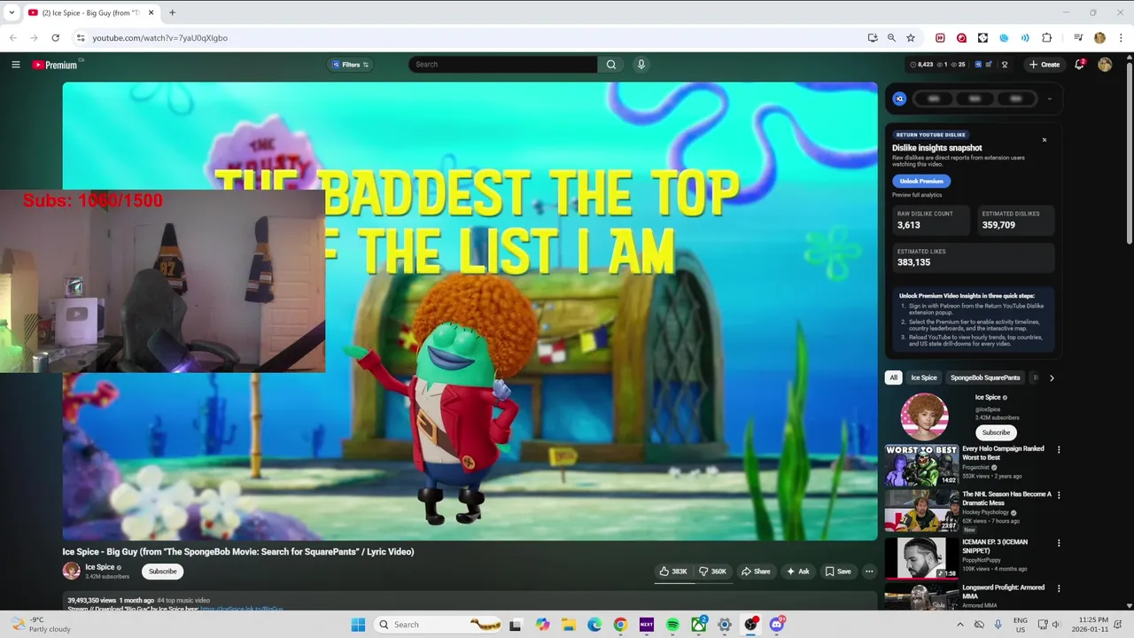The image size is (1134, 638).
Task: Open OBS Studio from taskbar
Action: (751, 625)
